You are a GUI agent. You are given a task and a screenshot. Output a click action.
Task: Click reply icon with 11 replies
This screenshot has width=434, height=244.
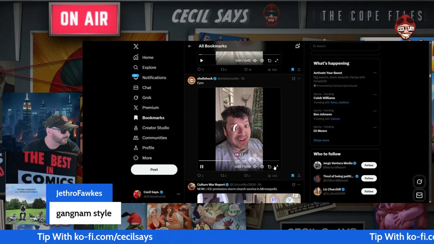point(200,69)
